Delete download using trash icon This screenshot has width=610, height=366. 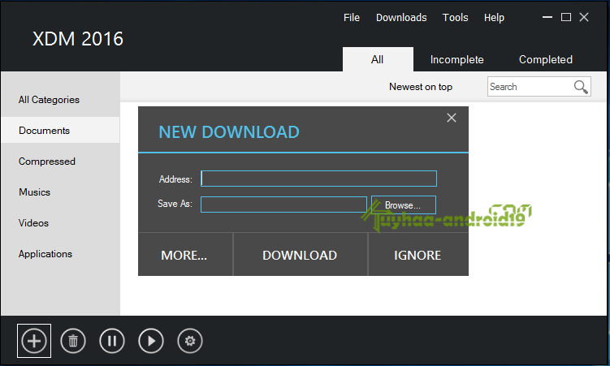point(73,341)
